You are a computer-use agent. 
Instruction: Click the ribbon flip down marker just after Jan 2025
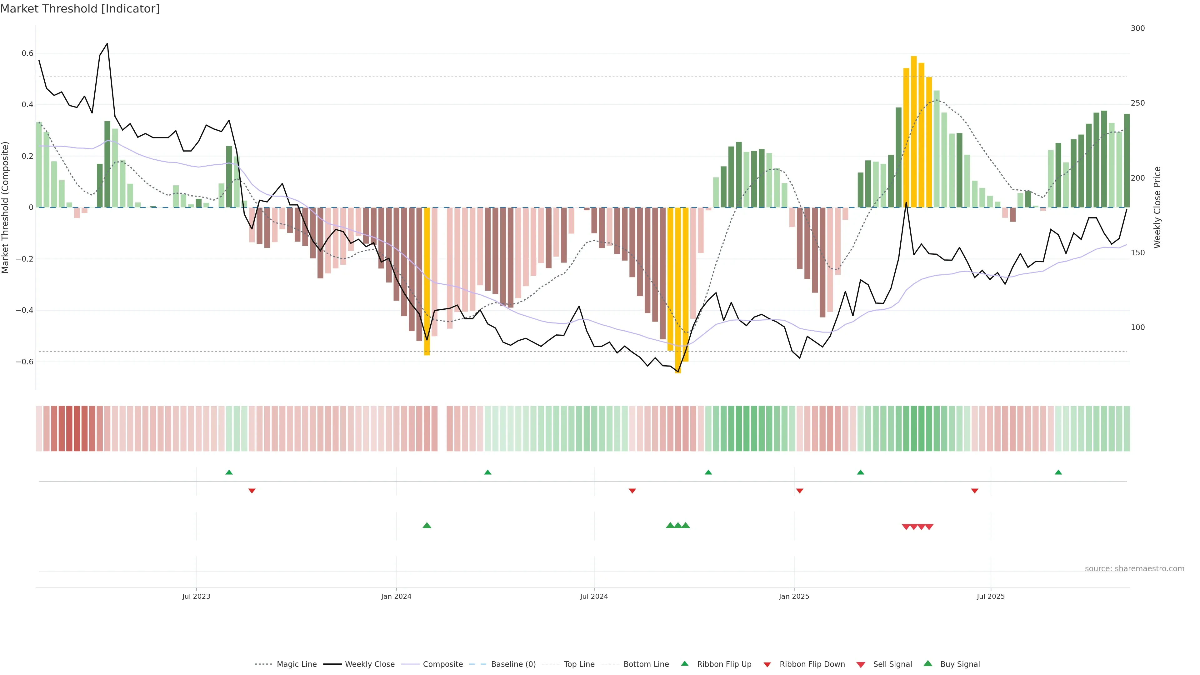[x=799, y=491]
